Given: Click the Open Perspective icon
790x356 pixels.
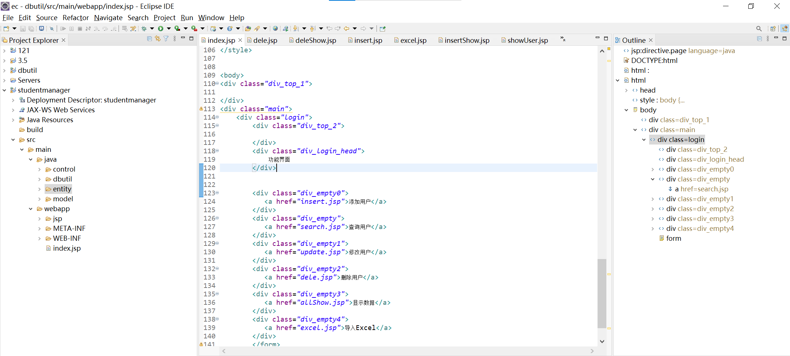Looking at the screenshot, I should (x=773, y=29).
